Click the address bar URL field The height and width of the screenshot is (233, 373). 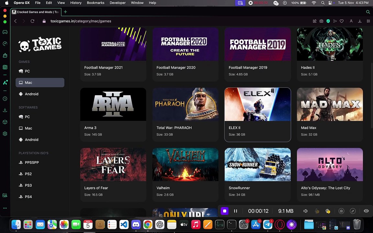coord(81,21)
